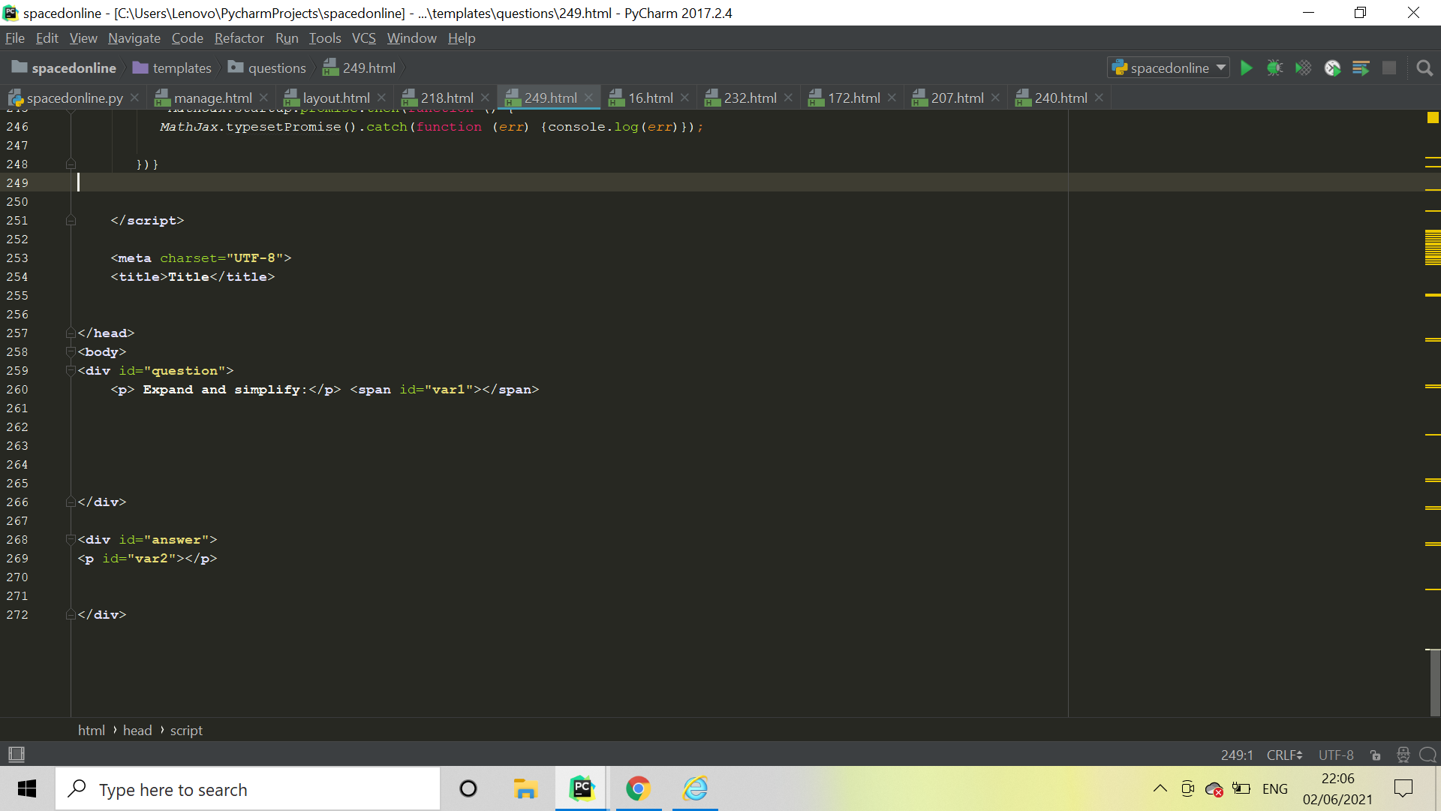Run the spacedonline configuration
This screenshot has height=811, width=1441.
point(1247,68)
